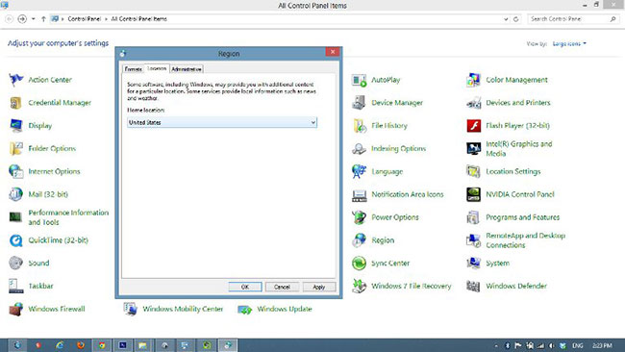Open Windows Firewall icon
625x352 pixels.
tap(16, 309)
